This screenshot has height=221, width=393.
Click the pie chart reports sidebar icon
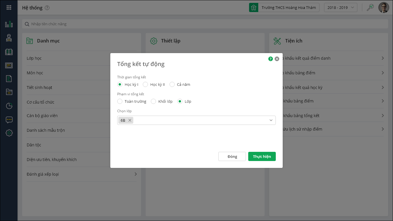[x=9, y=106]
